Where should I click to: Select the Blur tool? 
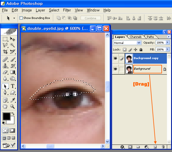click(5, 78)
